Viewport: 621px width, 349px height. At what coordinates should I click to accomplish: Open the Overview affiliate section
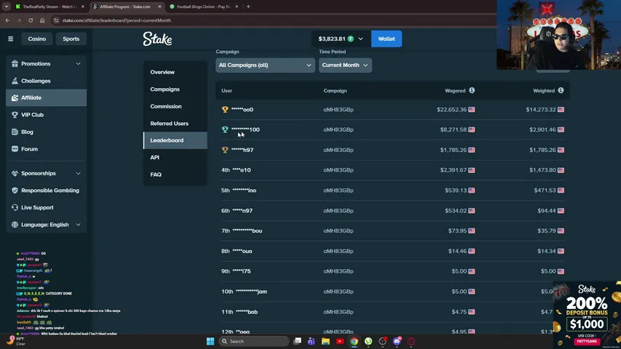[175, 72]
